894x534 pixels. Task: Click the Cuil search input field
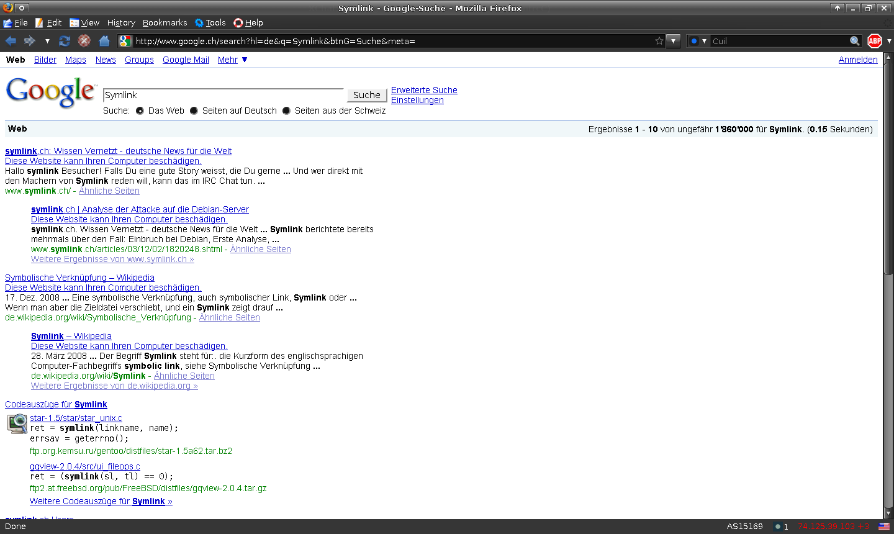click(x=779, y=41)
